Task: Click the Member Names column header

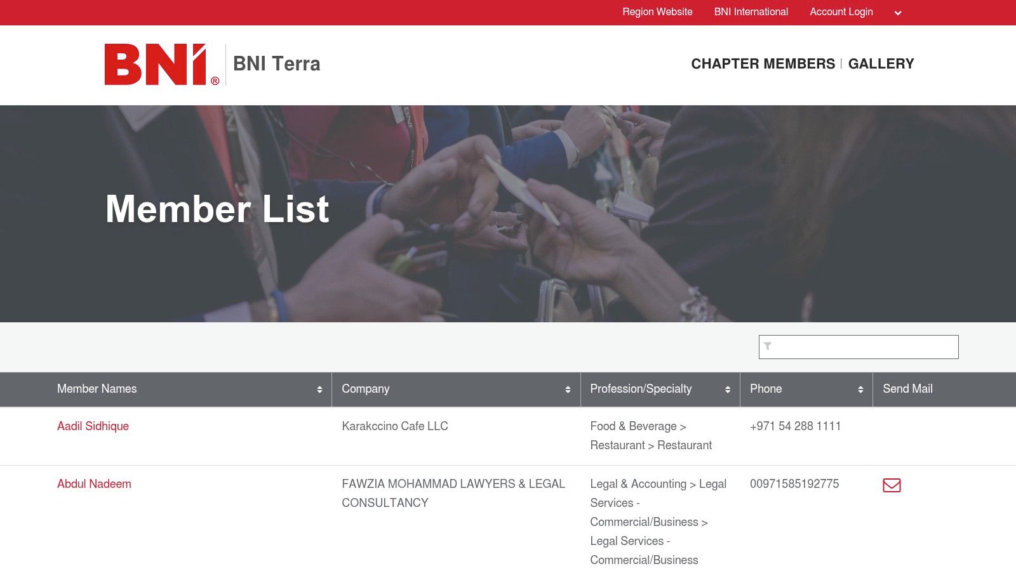Action: [97, 389]
